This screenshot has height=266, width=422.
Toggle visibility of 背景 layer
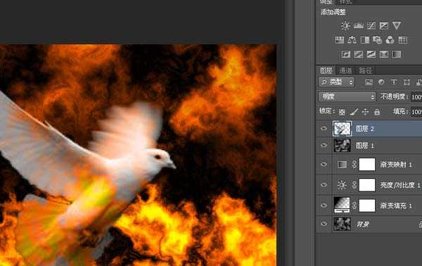point(324,224)
